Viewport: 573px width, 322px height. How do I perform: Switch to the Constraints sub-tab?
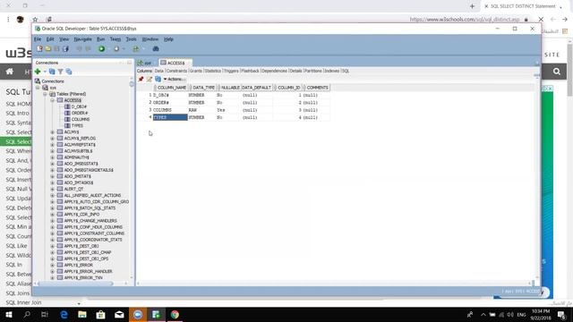[x=176, y=71]
